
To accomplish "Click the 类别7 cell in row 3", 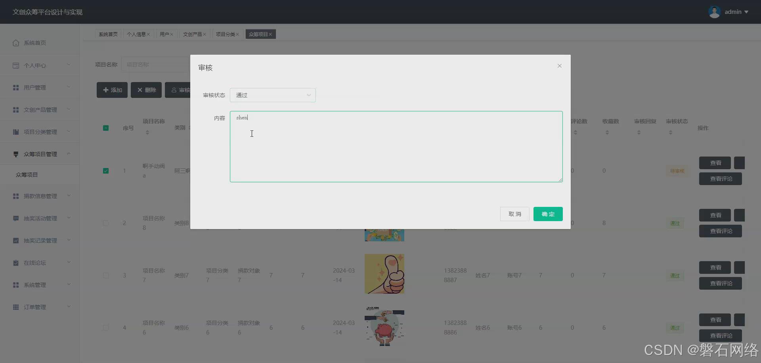I will (x=182, y=275).
